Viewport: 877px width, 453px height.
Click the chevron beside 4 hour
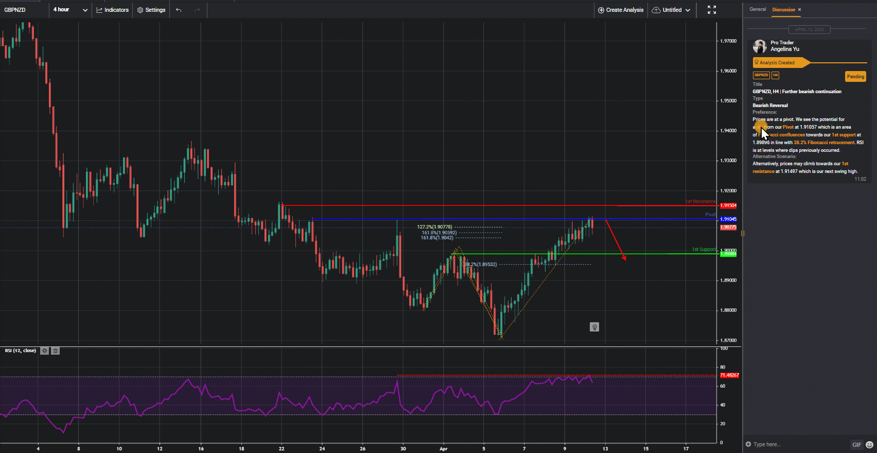(85, 10)
